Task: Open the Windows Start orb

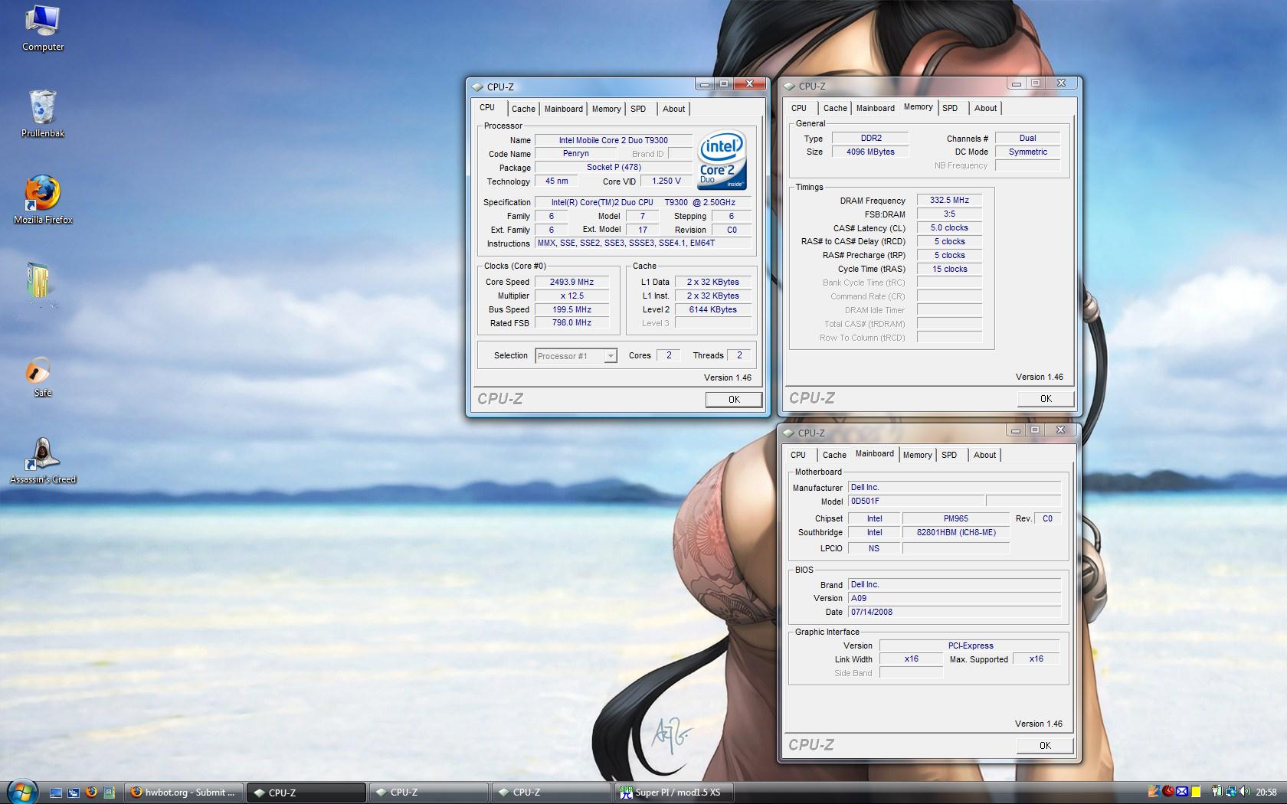Action: point(21,791)
